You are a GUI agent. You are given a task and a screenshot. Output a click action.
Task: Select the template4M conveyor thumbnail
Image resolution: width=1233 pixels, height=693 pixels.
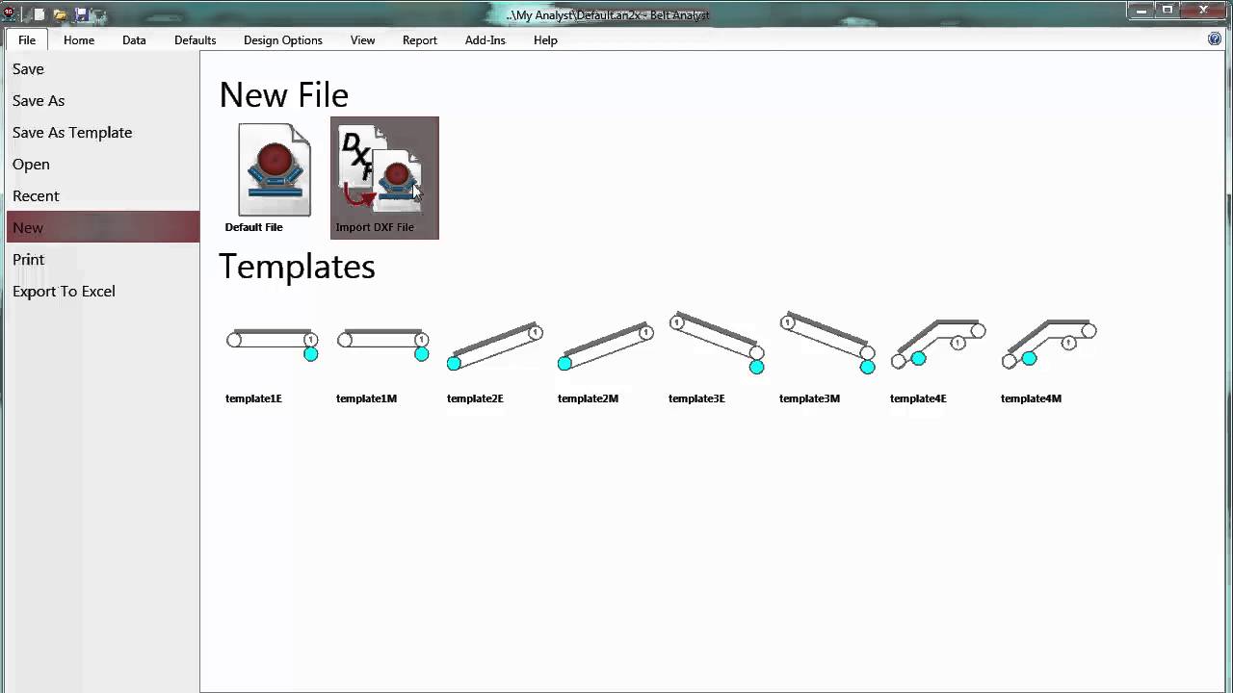(x=1049, y=344)
